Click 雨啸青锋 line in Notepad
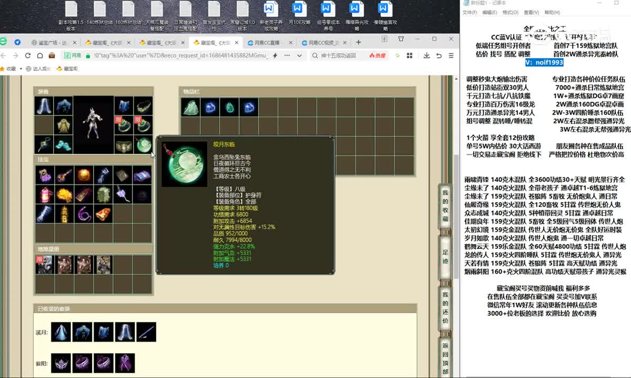Image resolution: width=631 pixels, height=378 pixels. coord(545,180)
